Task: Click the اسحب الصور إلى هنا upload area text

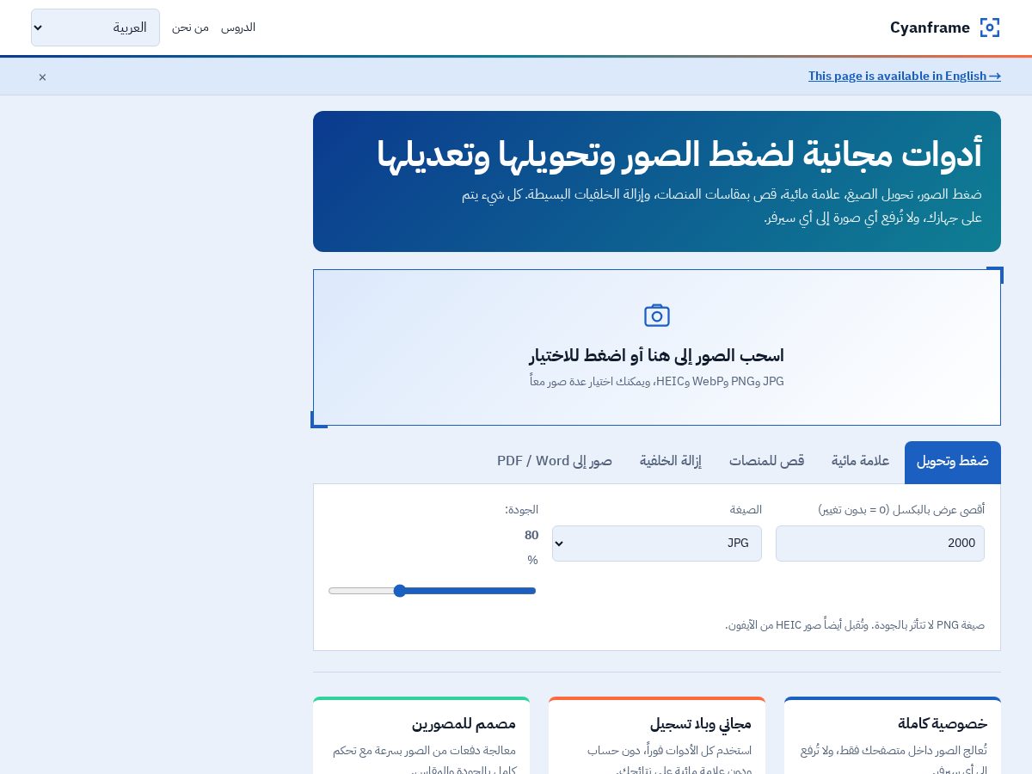Action: click(x=657, y=356)
